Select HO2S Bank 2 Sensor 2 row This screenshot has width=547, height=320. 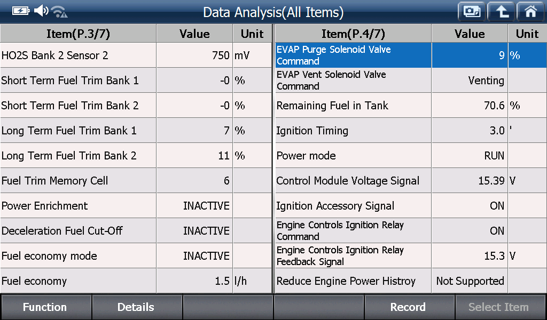136,55
